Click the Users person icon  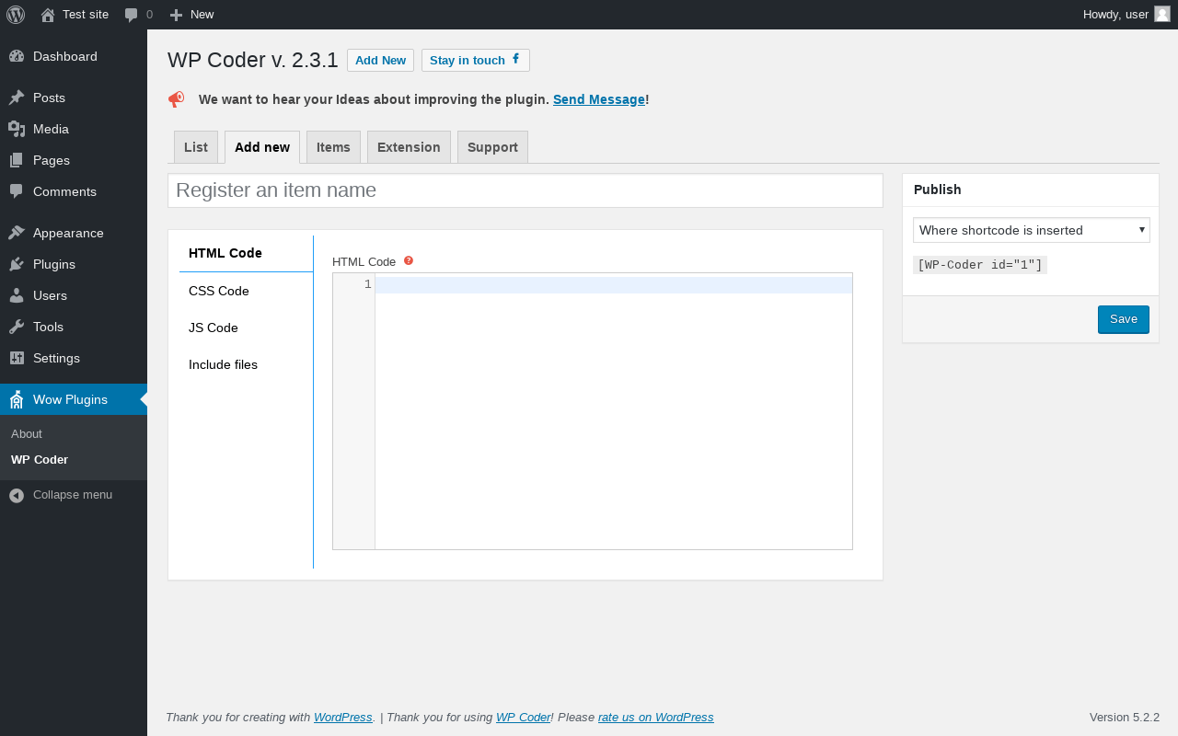tap(17, 295)
